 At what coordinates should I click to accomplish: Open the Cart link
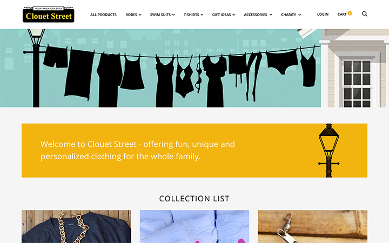(342, 14)
